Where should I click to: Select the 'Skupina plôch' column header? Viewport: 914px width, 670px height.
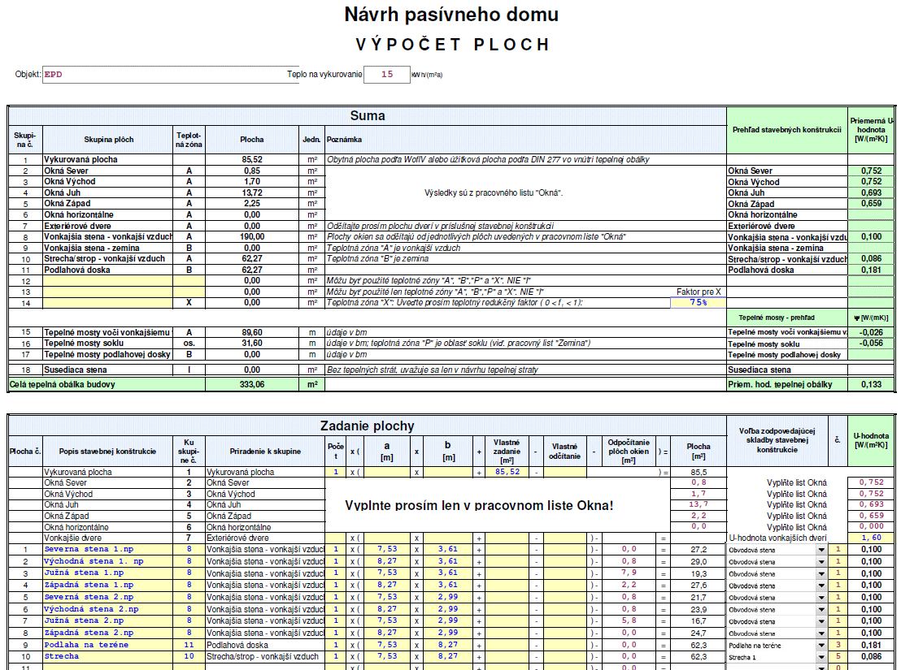tap(108, 140)
